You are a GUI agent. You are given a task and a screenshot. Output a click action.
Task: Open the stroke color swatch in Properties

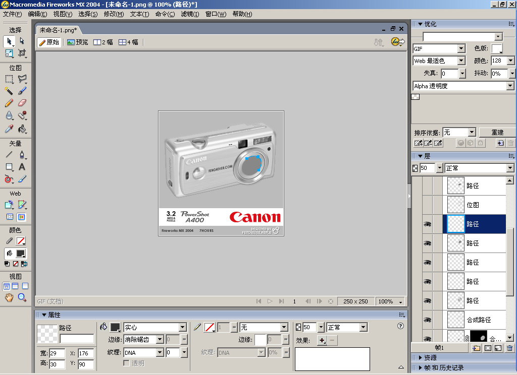pos(210,327)
